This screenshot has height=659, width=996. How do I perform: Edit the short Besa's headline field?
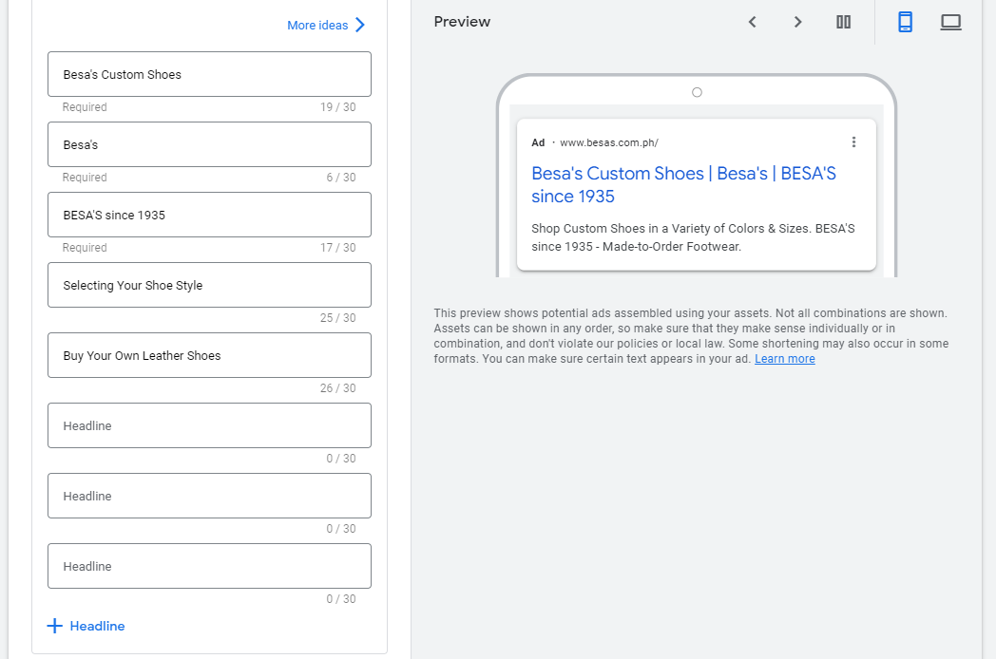coord(210,144)
